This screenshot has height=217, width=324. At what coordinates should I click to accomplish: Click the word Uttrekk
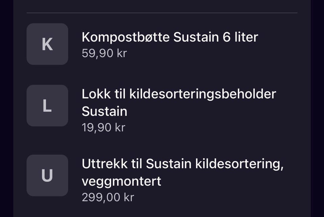coord(105,164)
